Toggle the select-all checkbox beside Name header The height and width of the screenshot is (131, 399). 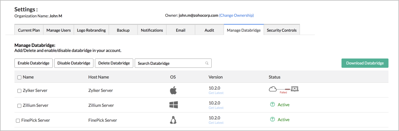19,77
